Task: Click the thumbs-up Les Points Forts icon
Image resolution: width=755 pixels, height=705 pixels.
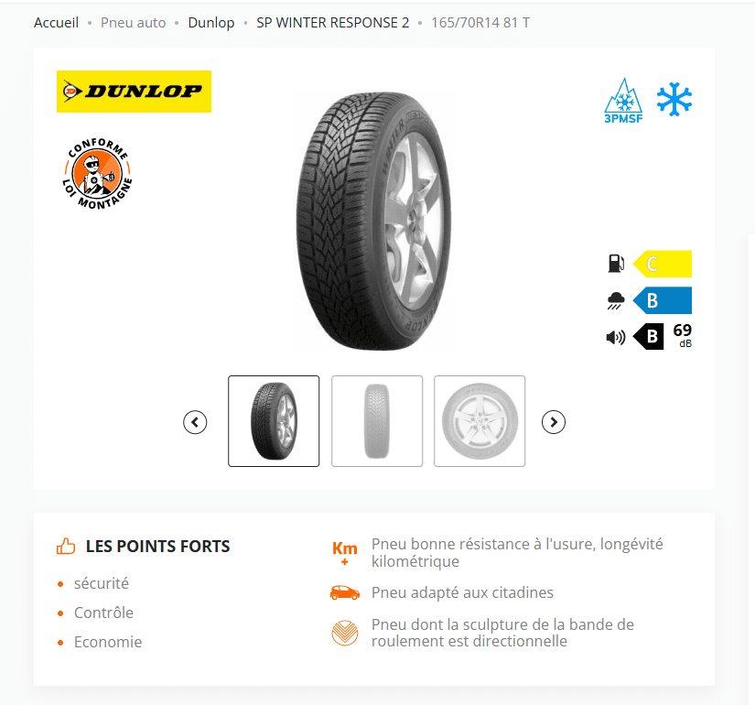Action: click(x=66, y=546)
